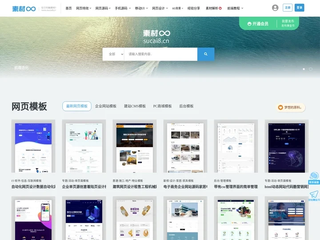This screenshot has width=320, height=240.
Task: Expand the 网页特效 menu
Action: 84,8
